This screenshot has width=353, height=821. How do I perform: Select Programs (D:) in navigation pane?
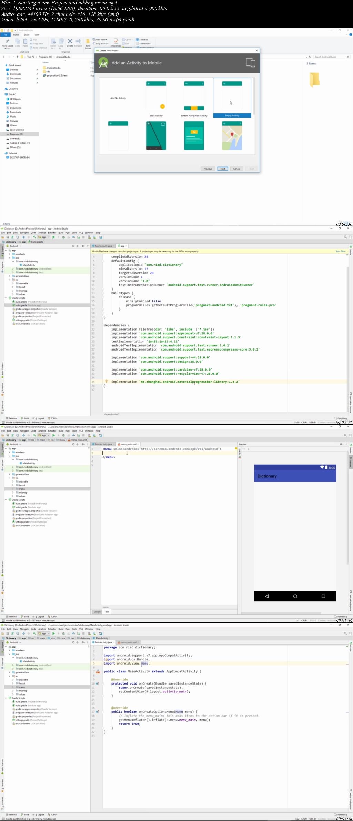tap(17, 134)
